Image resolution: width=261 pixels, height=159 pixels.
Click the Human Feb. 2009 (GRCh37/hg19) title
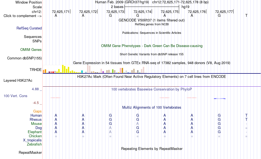coord(122,2)
